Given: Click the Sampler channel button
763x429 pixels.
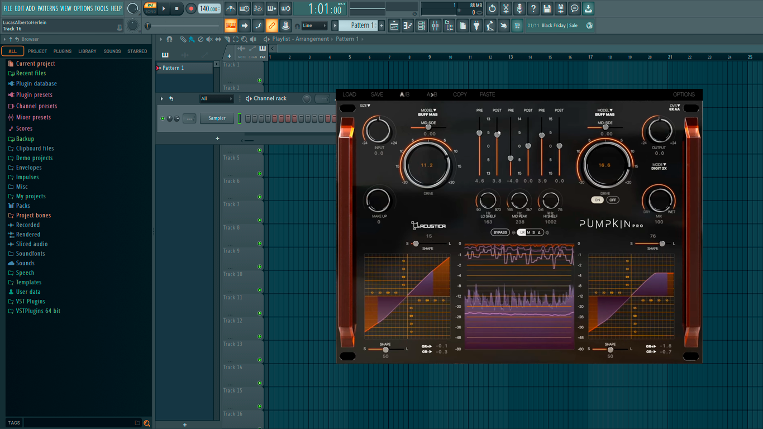Looking at the screenshot, I should (x=217, y=118).
